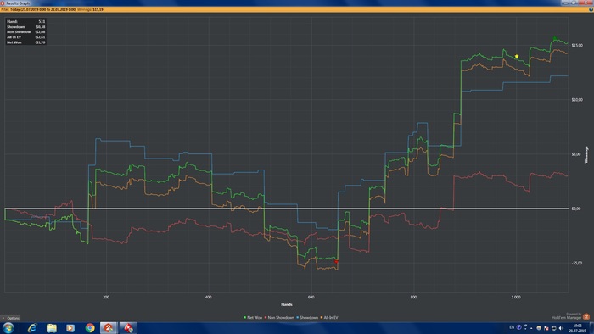594x334 pixels.
Task: Click the $5,00 axis label
Action: click(576, 154)
